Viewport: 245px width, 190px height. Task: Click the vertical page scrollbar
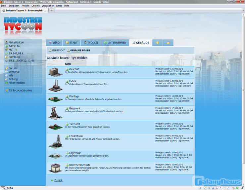243,90
